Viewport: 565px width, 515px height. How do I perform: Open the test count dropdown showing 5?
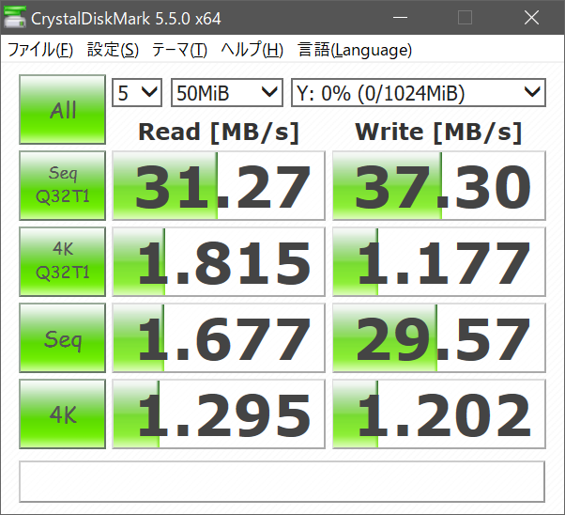[137, 92]
